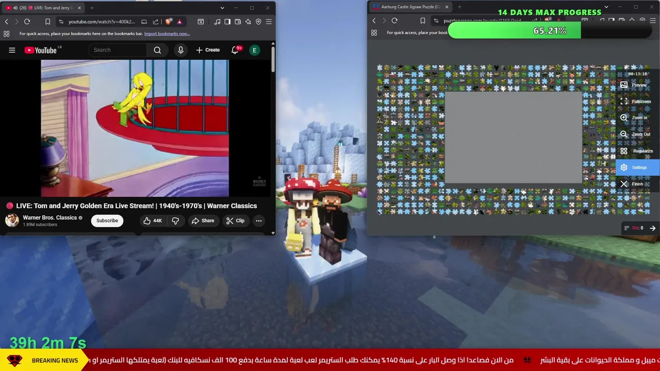Expand tab search dropdown in YouTube window
This screenshot has width=660, height=371.
(222, 8)
